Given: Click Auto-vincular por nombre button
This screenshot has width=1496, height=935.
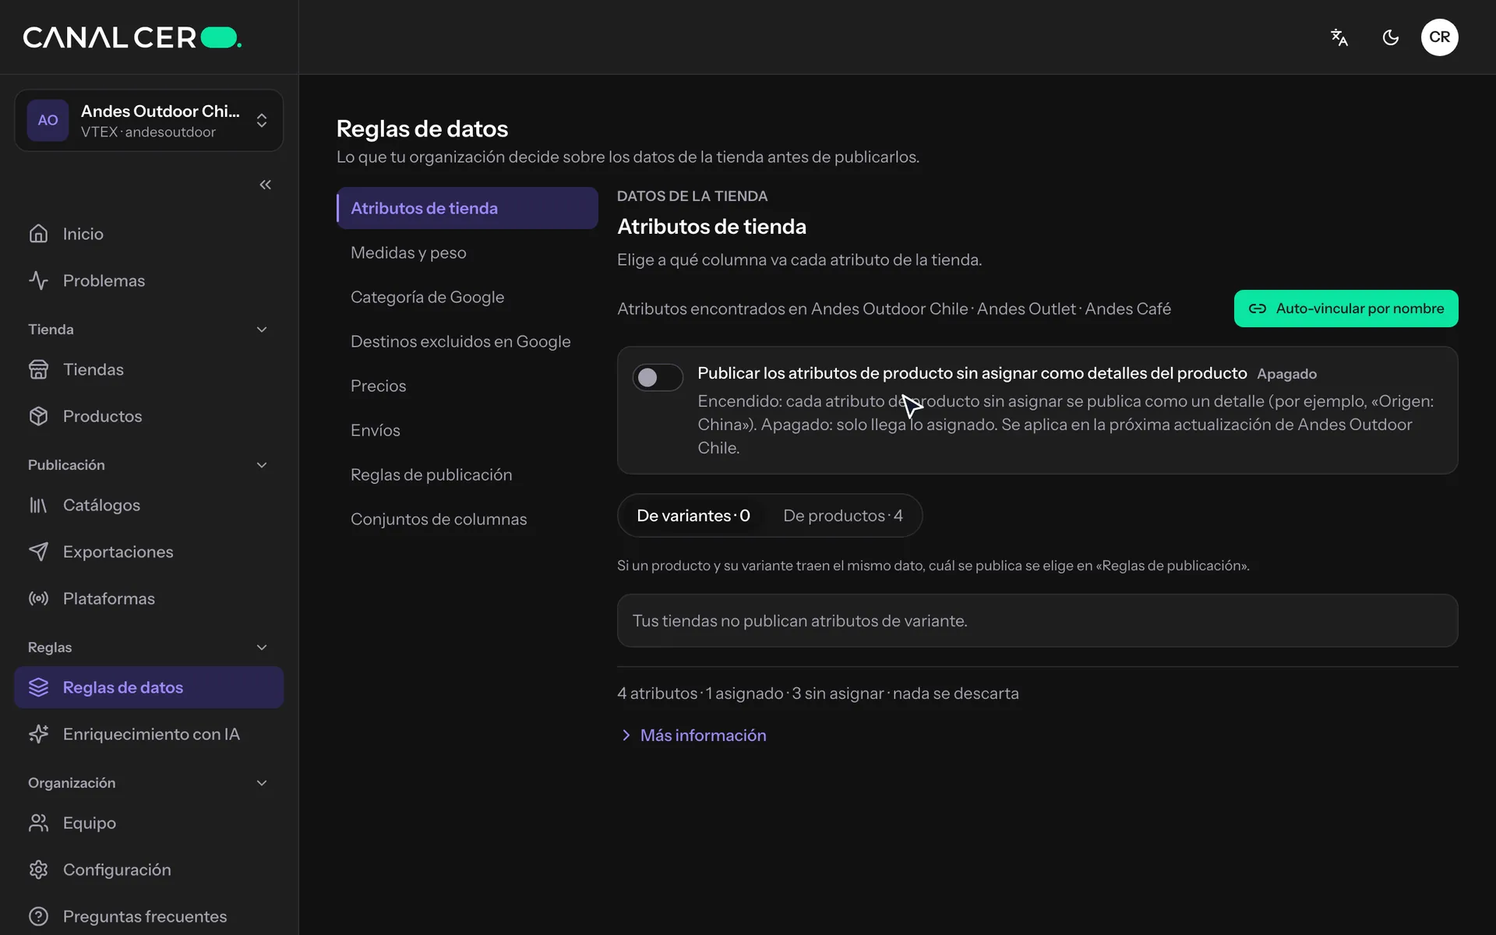Looking at the screenshot, I should [1346, 309].
